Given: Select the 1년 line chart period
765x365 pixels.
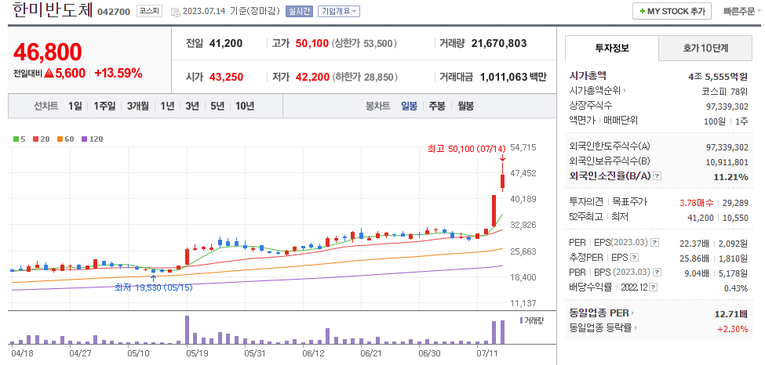Looking at the screenshot, I should click(167, 106).
